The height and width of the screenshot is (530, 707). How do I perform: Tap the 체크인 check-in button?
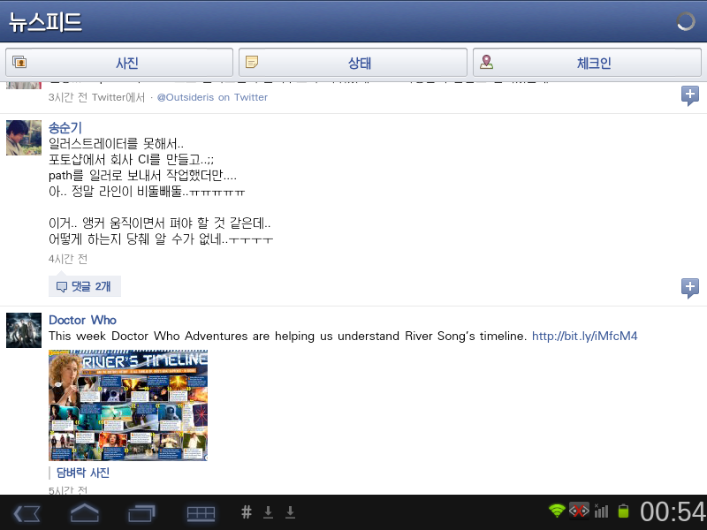[587, 62]
